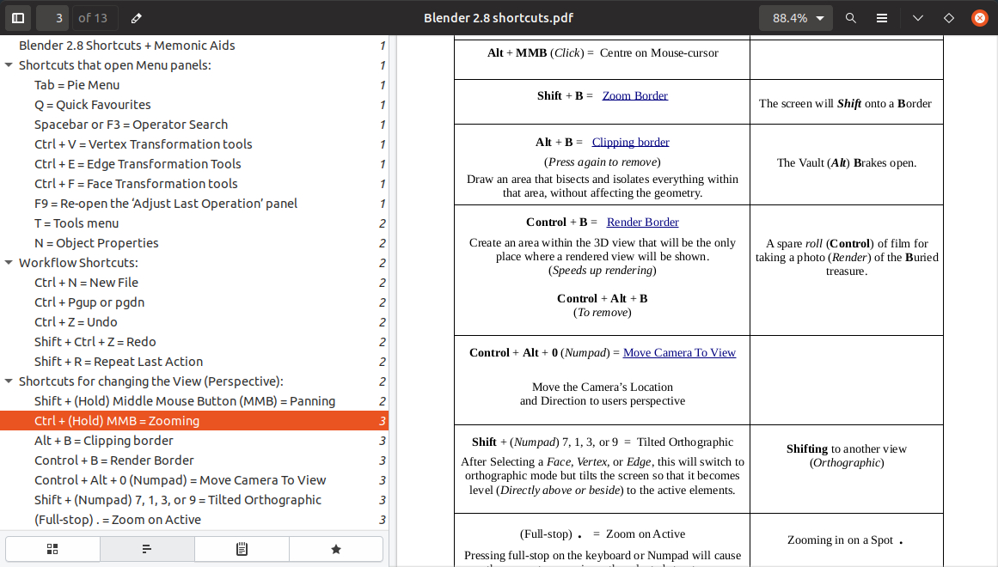
Task: Open the 'Render Border' link
Action: click(642, 223)
